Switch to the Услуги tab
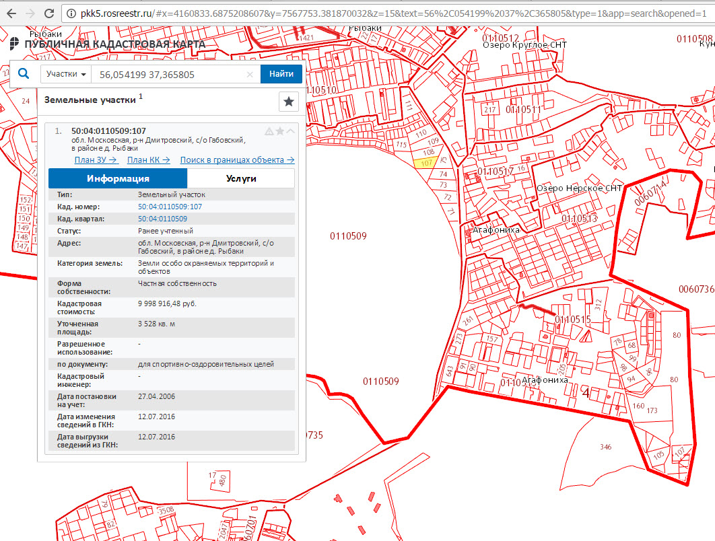Screen dimensions: 715x541 point(241,178)
